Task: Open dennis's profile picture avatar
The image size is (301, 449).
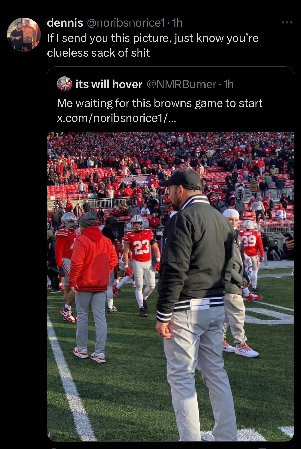Action: (x=24, y=34)
